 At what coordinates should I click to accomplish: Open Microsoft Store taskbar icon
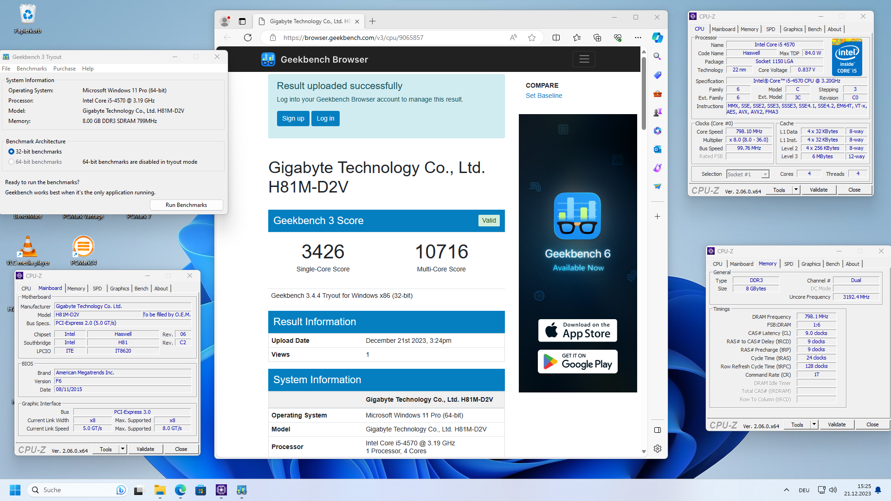tap(200, 490)
